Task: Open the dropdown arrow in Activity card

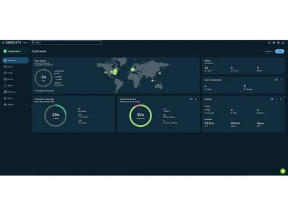Action: pyautogui.click(x=276, y=99)
